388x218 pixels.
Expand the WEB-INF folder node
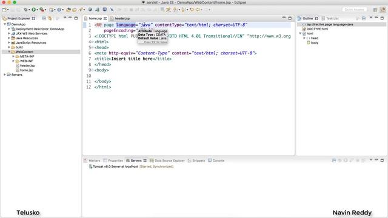tap(13, 61)
